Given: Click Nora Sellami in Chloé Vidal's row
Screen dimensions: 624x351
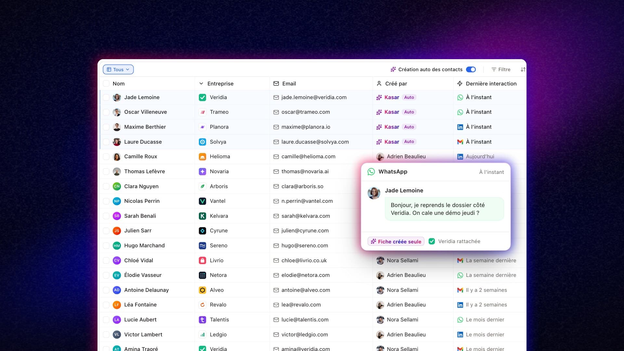Looking at the screenshot, I should pos(402,260).
